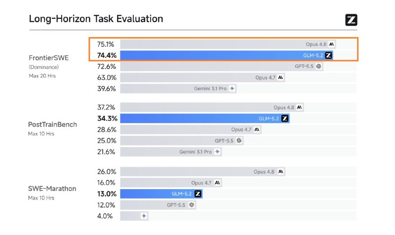This screenshot has width=395, height=235.
Task: Click the Long-Horizon Task Evaluation title
Action: (96, 19)
